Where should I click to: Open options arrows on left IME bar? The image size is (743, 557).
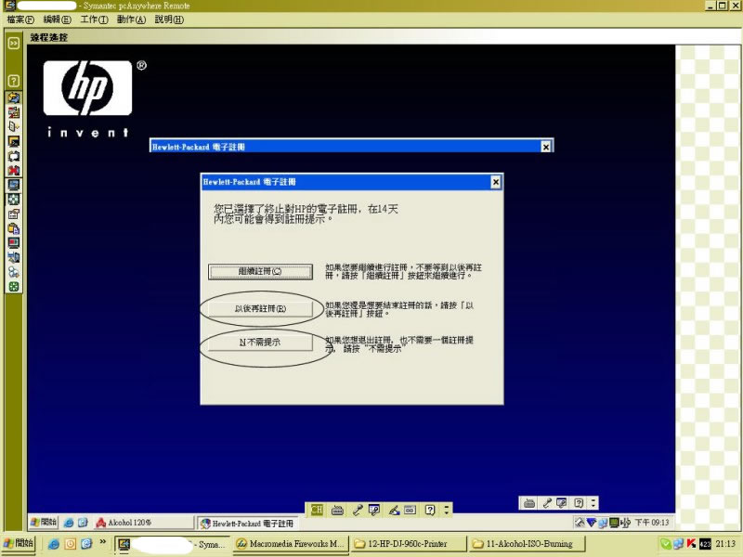[446, 510]
